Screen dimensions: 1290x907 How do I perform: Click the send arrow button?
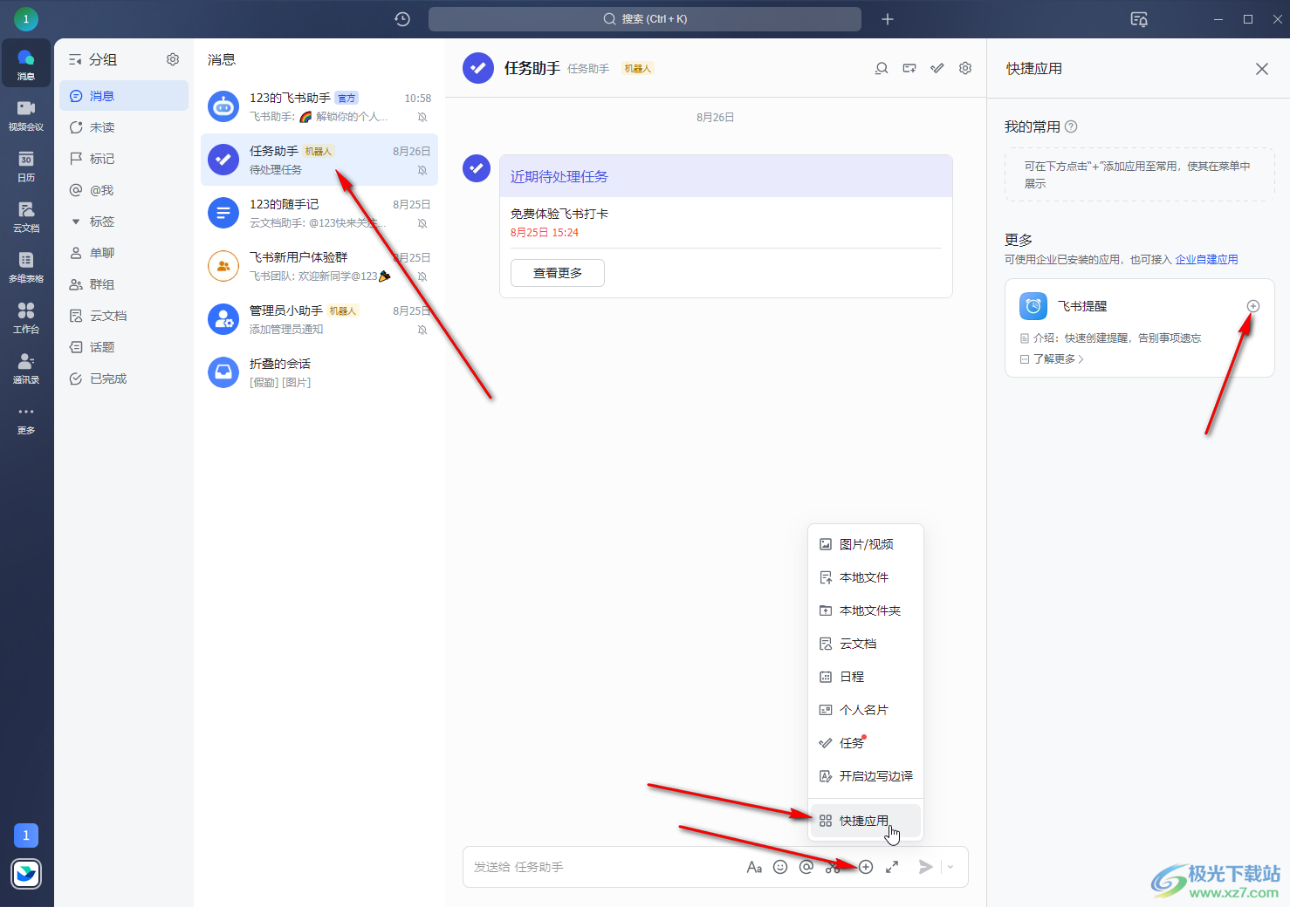click(x=926, y=867)
